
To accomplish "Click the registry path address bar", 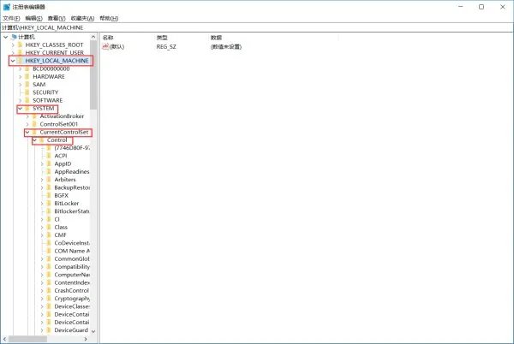I will pyautogui.click(x=257, y=27).
